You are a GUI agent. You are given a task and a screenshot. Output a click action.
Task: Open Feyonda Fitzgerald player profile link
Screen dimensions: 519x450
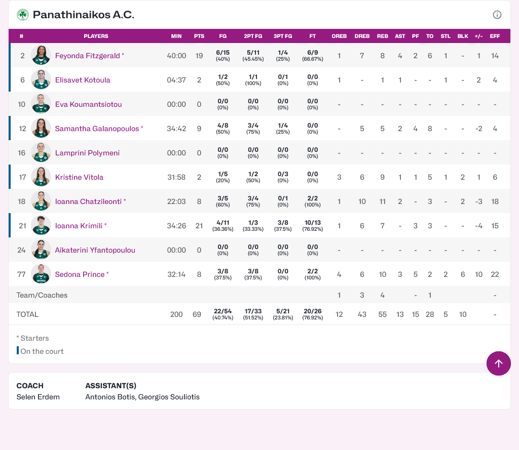click(x=88, y=56)
